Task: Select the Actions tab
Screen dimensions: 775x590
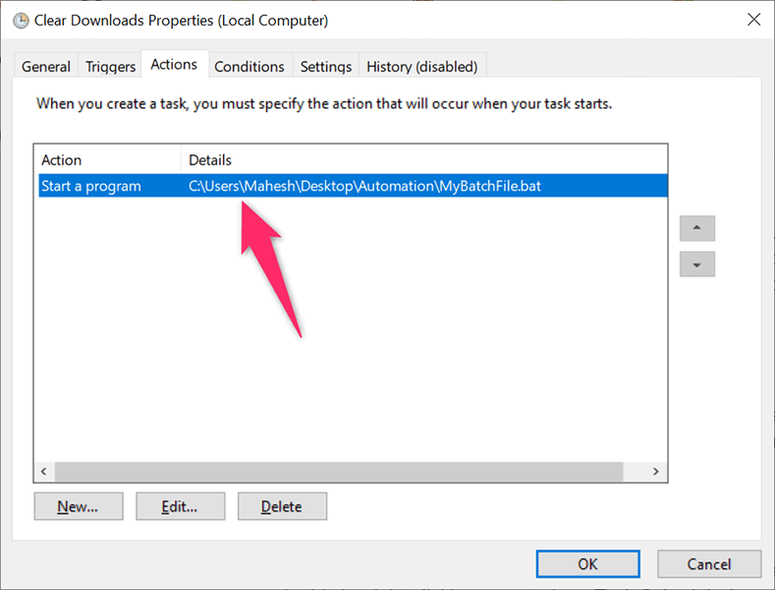Action: tap(174, 65)
